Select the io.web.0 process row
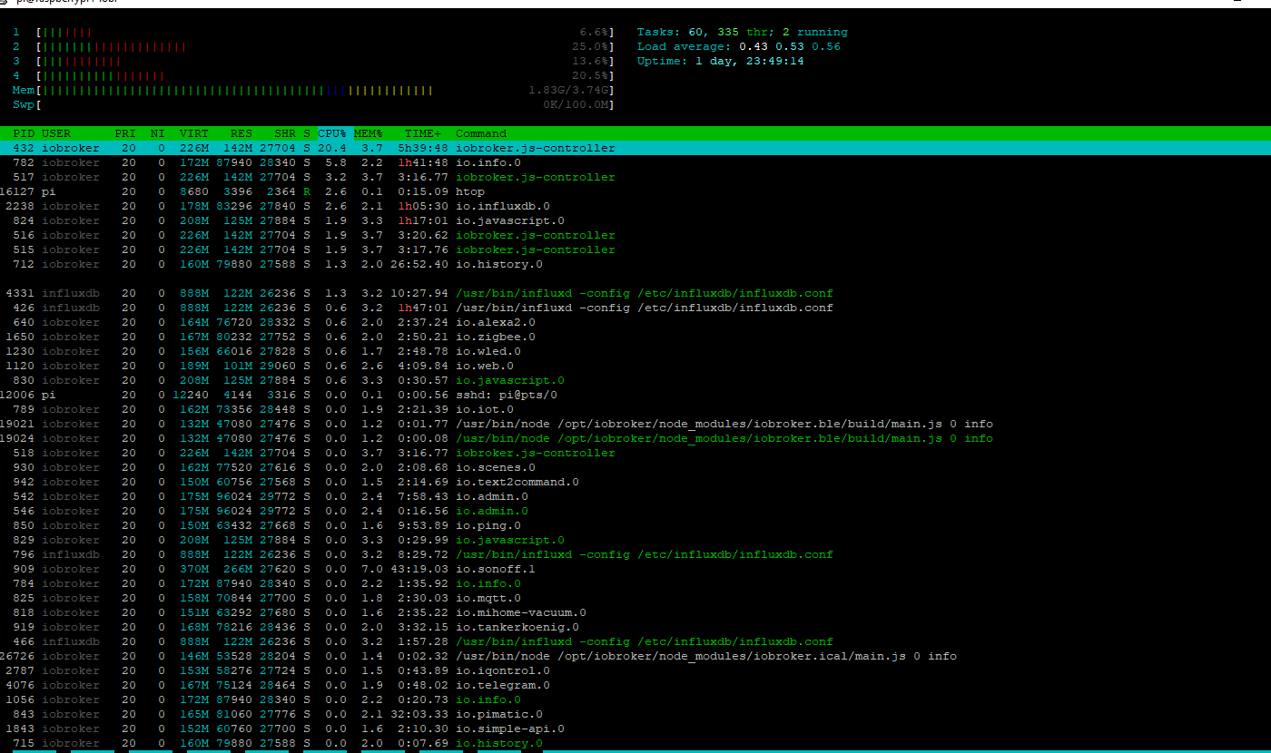This screenshot has width=1271, height=753. [x=635, y=366]
